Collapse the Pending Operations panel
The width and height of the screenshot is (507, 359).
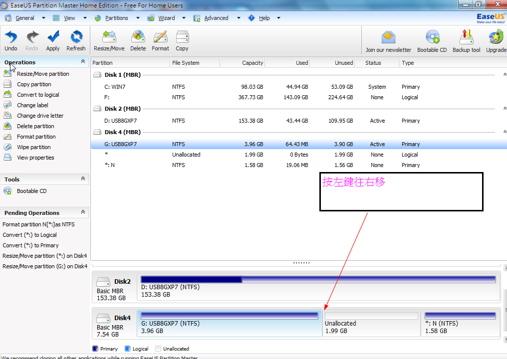tap(83, 212)
